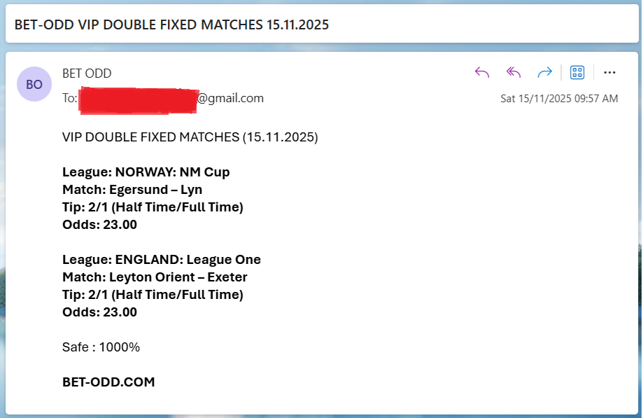Click the Reply All double-arrow icon
The height and width of the screenshot is (418, 643).
(x=514, y=72)
